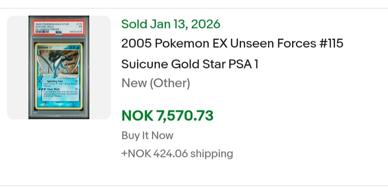Open the Suicune card listing thumbnail
This screenshot has height=187, width=388.
coord(59,67)
